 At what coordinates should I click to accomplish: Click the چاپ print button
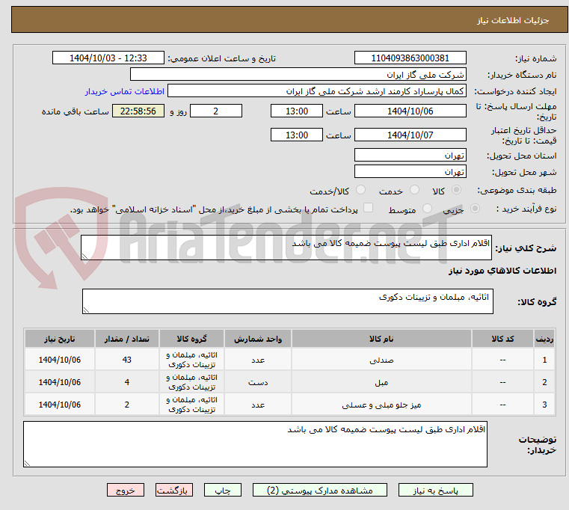[x=223, y=491]
